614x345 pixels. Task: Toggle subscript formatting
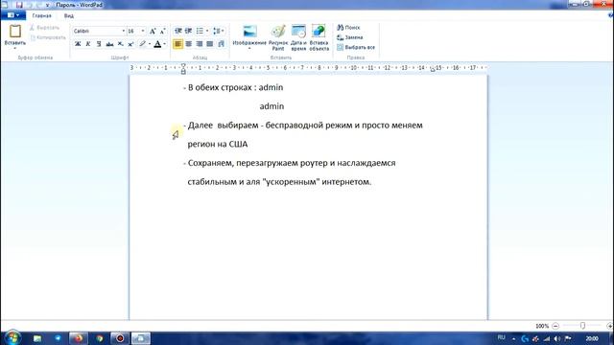point(120,44)
